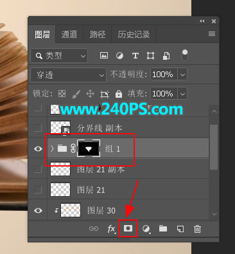Switch to the 通道 tab
This screenshot has height=254, width=235.
coord(69,35)
